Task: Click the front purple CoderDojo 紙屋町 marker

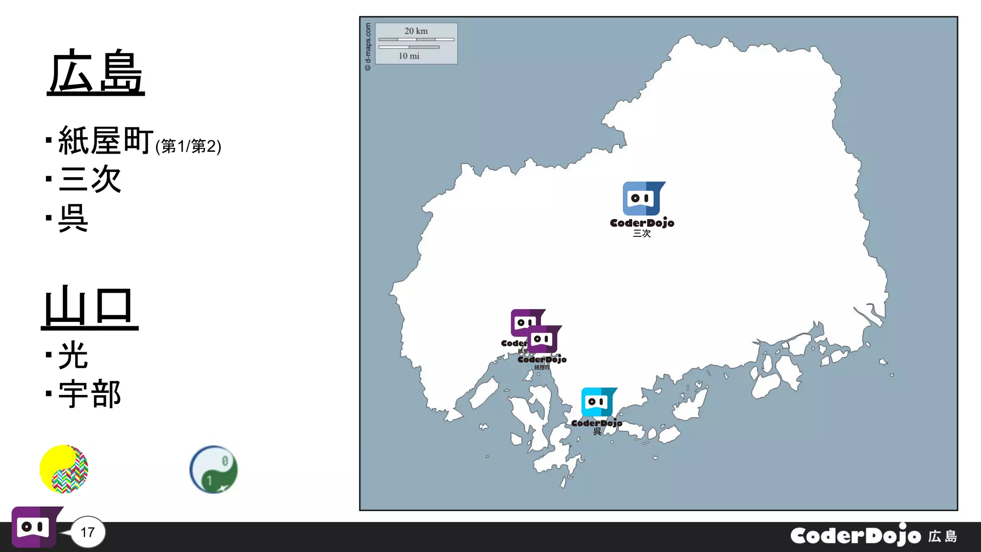Action: click(542, 347)
